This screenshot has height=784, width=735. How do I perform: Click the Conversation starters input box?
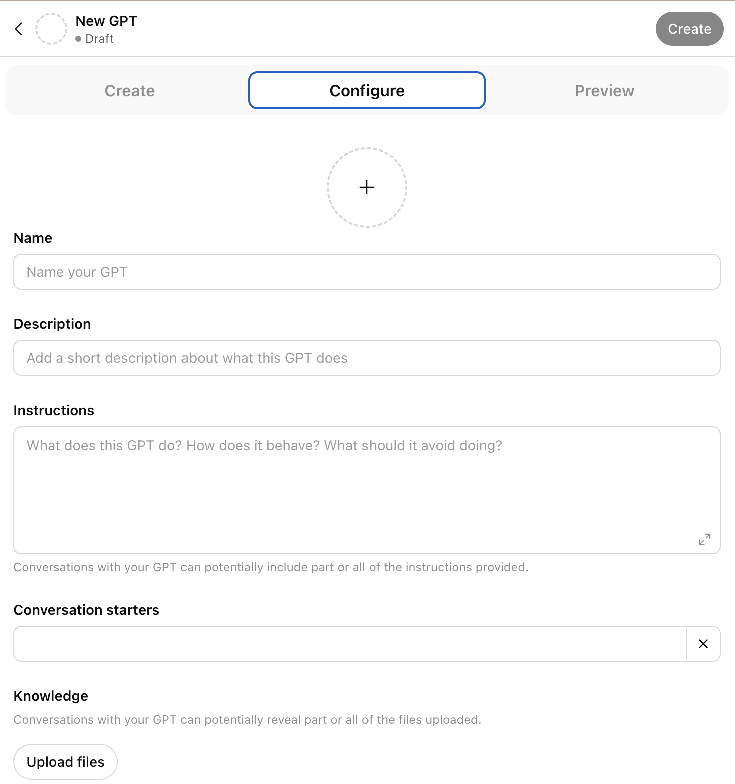pyautogui.click(x=349, y=644)
